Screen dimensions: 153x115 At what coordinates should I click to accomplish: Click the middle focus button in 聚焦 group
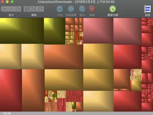[34, 9]
